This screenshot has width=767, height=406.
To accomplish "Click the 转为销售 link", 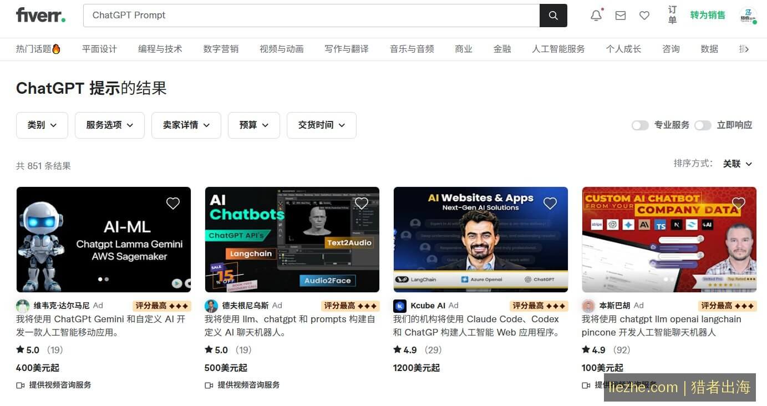I will point(708,16).
